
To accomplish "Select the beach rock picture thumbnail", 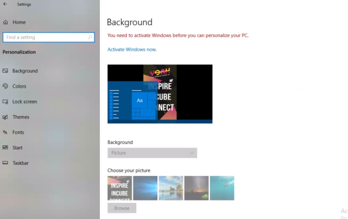I will coord(171,188).
